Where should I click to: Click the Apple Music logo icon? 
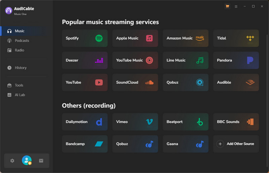pyautogui.click(x=149, y=38)
